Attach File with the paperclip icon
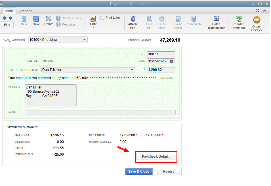 tap(133, 23)
